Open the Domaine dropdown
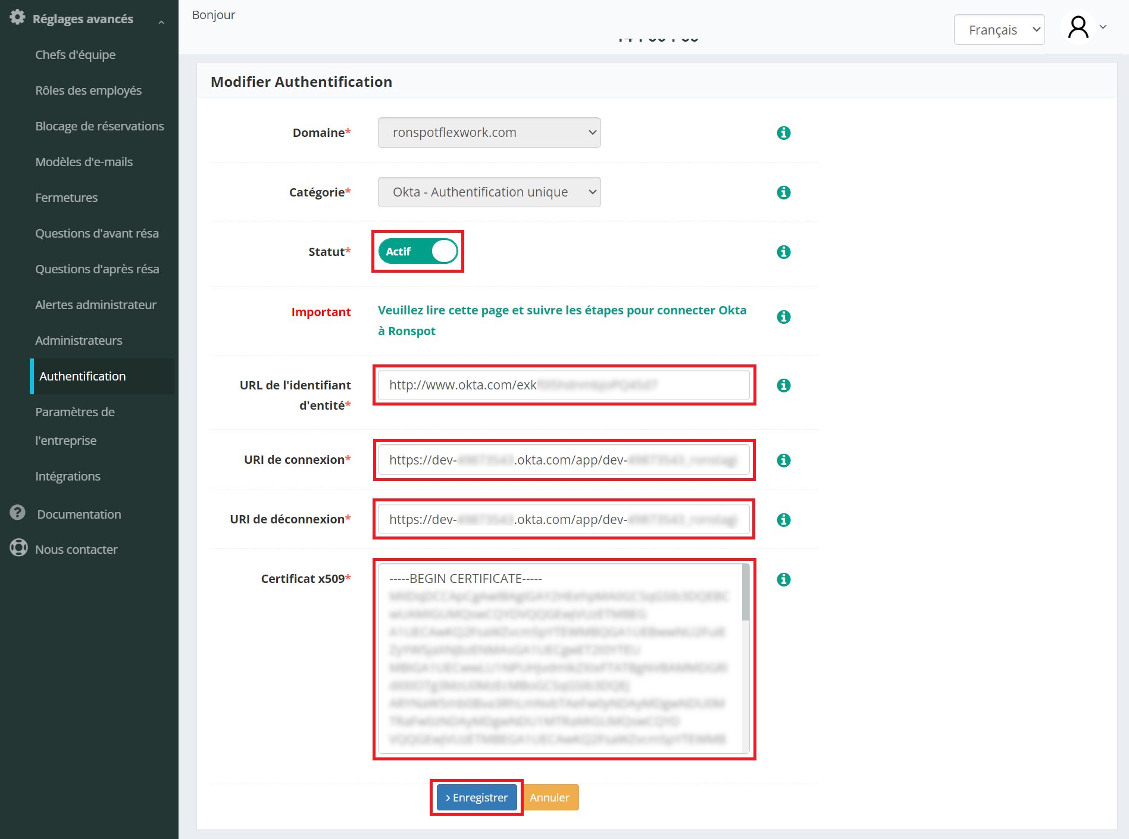The width and height of the screenshot is (1129, 839). tap(489, 133)
